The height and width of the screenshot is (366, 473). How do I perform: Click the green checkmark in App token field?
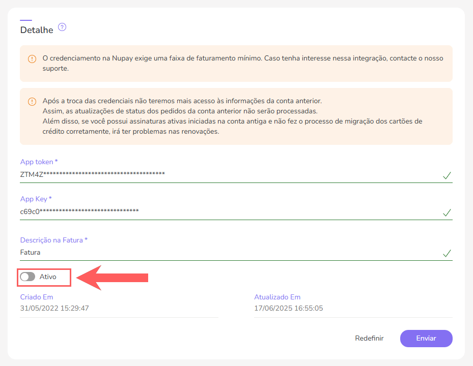447,176
